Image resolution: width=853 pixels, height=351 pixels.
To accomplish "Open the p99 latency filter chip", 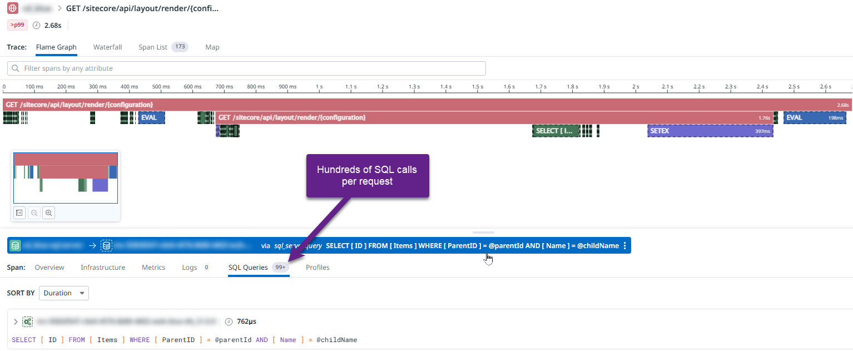I will [x=16, y=25].
